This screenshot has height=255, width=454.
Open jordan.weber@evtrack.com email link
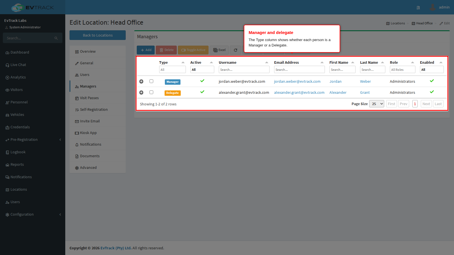[297, 82]
